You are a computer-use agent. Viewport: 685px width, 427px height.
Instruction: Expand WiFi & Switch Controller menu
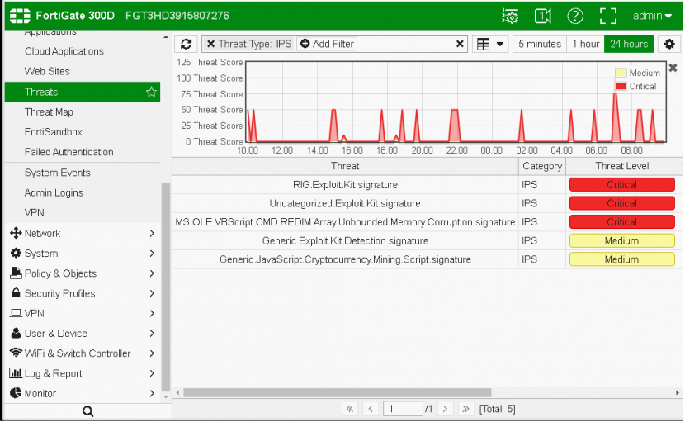[83, 353]
